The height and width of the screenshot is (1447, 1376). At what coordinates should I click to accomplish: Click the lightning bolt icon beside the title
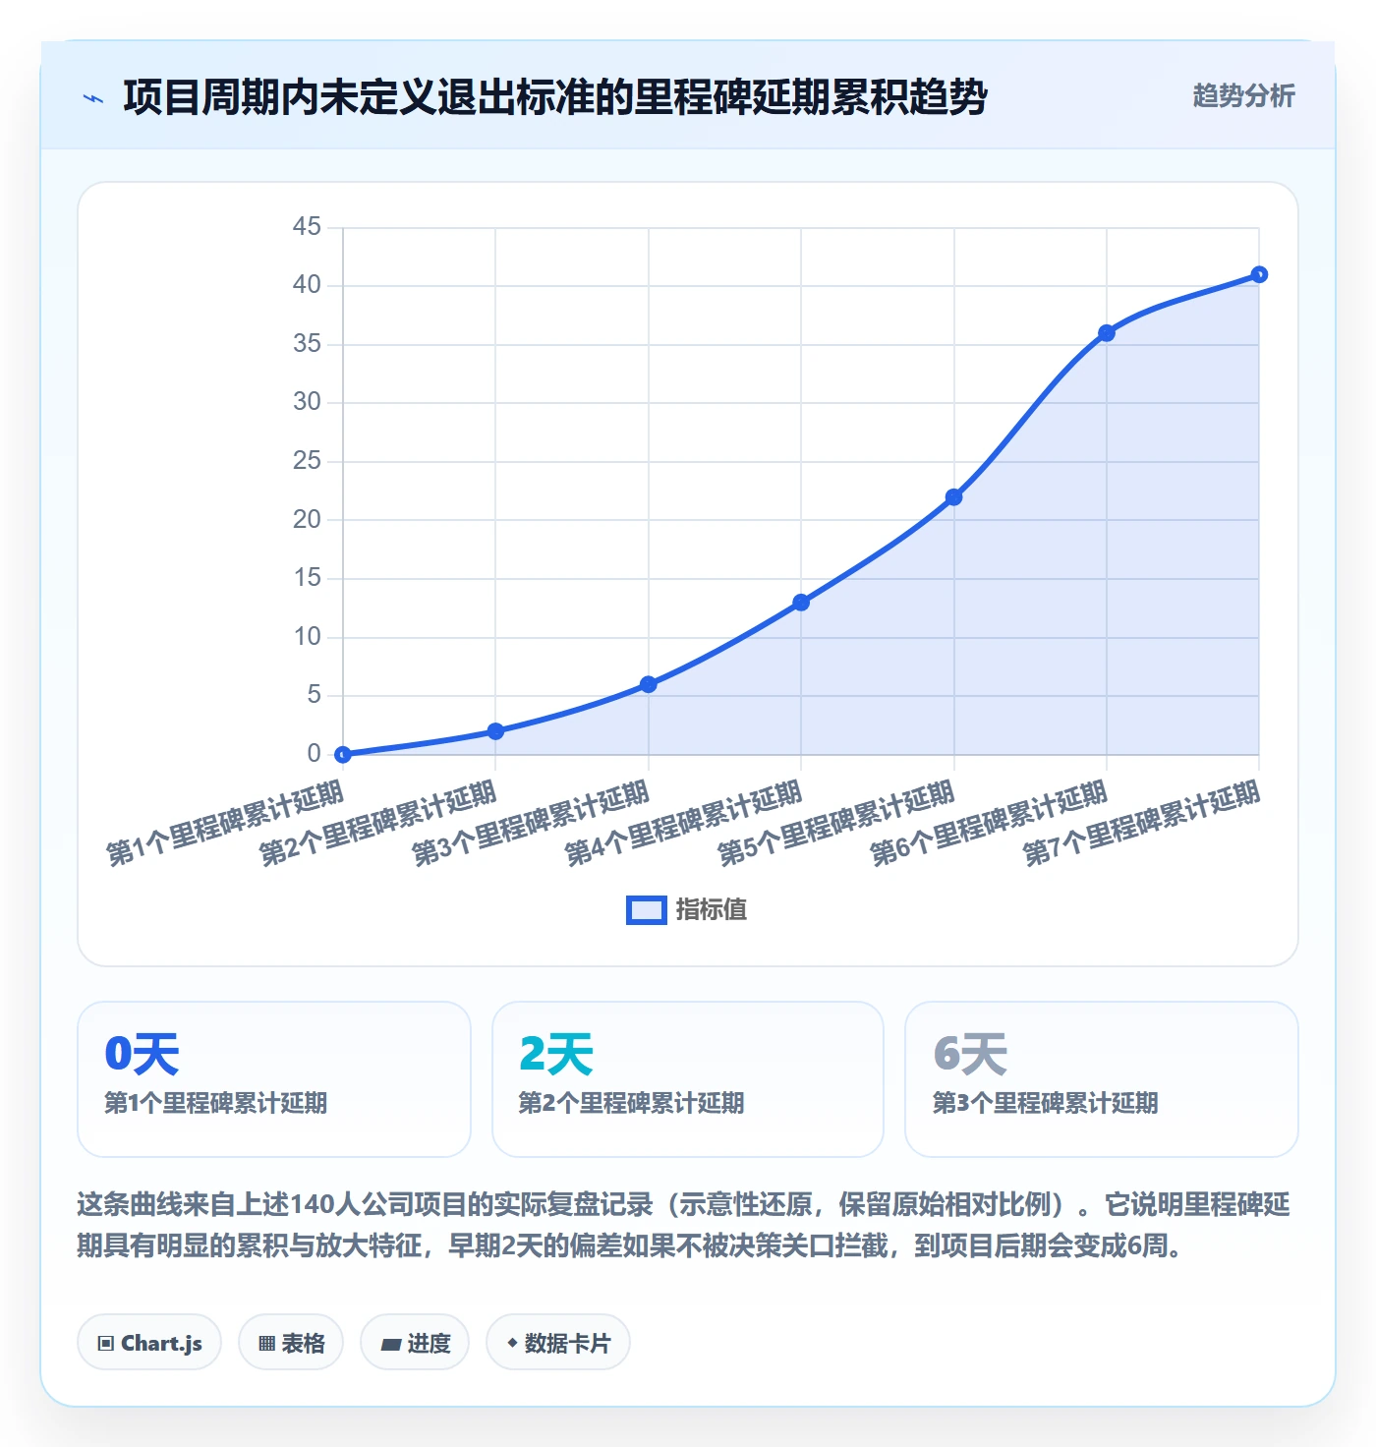point(93,98)
